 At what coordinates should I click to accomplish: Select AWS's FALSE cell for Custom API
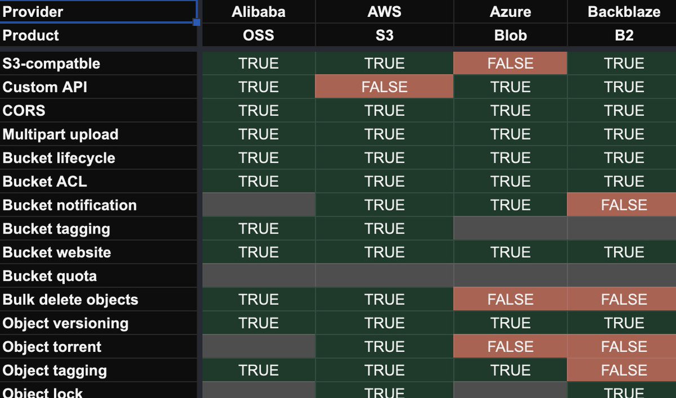click(x=384, y=87)
